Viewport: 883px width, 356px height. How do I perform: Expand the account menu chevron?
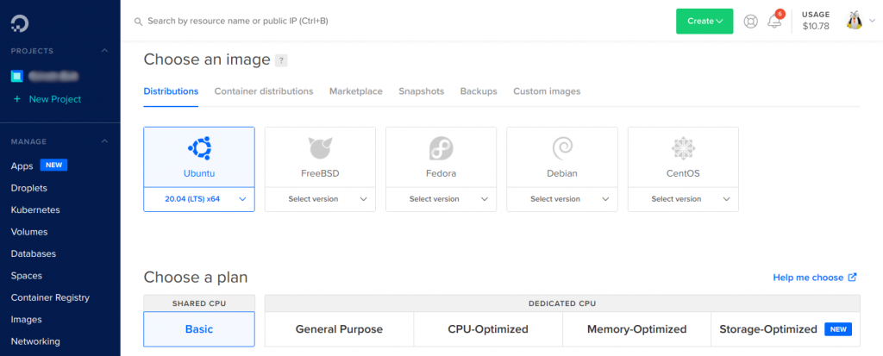(x=873, y=22)
